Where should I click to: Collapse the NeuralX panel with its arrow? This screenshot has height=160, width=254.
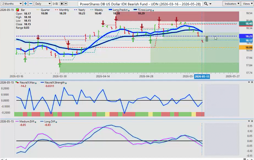(249, 82)
